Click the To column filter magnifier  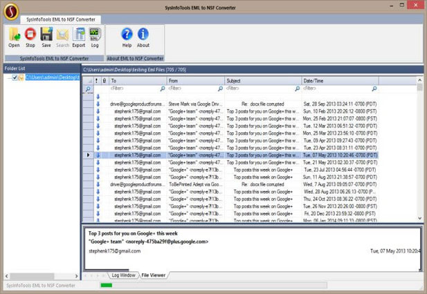click(x=163, y=89)
